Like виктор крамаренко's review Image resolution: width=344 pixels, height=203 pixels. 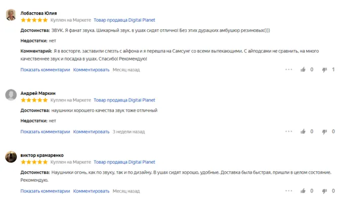click(303, 191)
